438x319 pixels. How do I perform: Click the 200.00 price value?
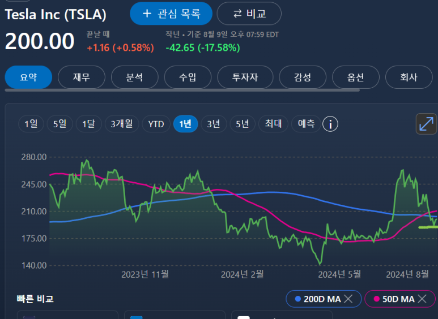pyautogui.click(x=40, y=41)
